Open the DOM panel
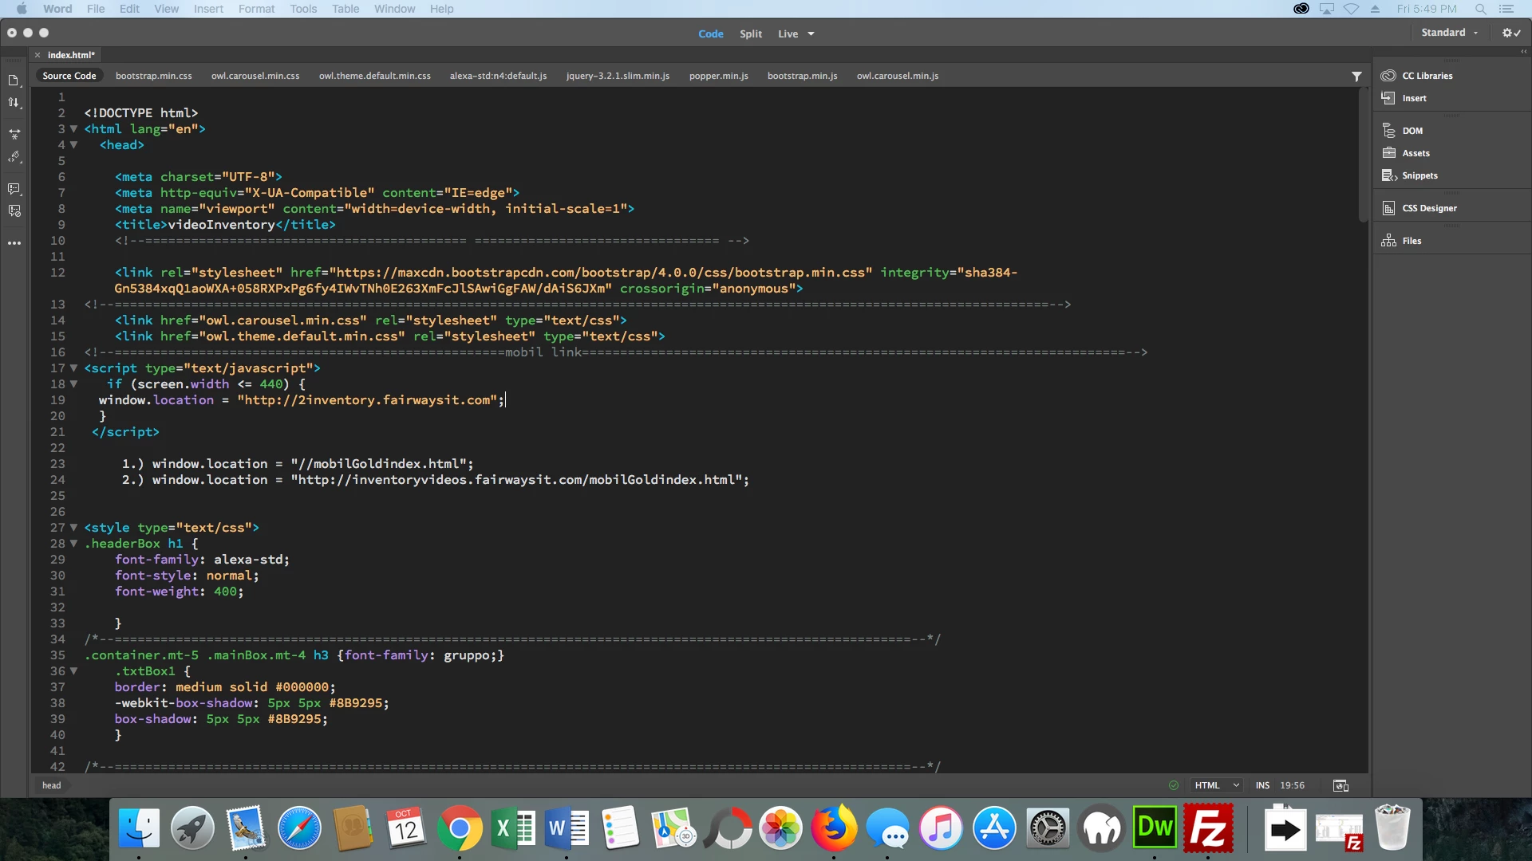Viewport: 1532px width, 861px height. click(1412, 131)
